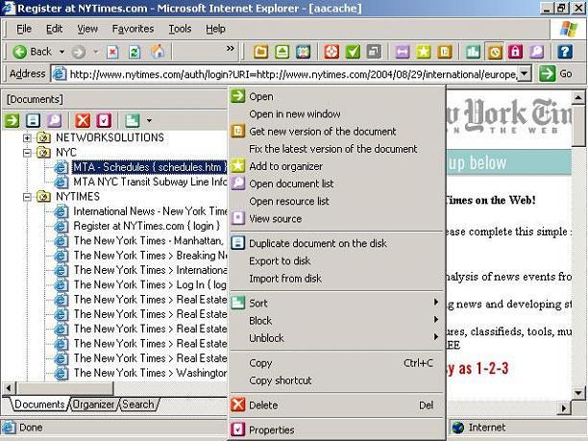Click pink properties checkmark icon in Documents panel

pyautogui.click(x=104, y=120)
